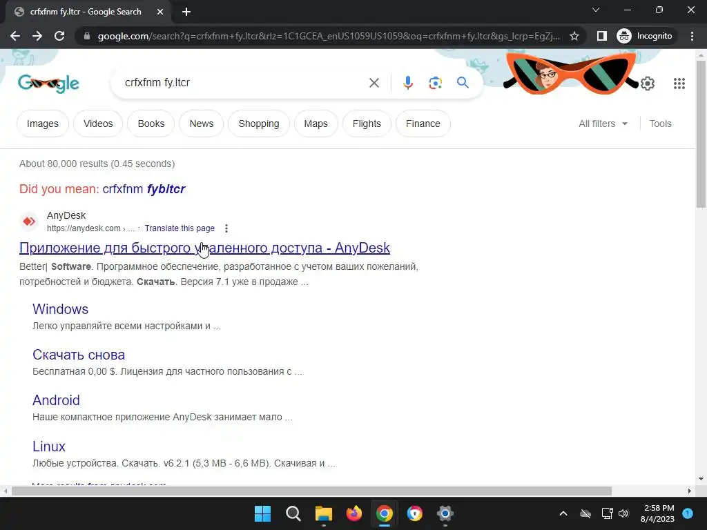
Task: Switch to Shopping results
Action: pyautogui.click(x=259, y=124)
